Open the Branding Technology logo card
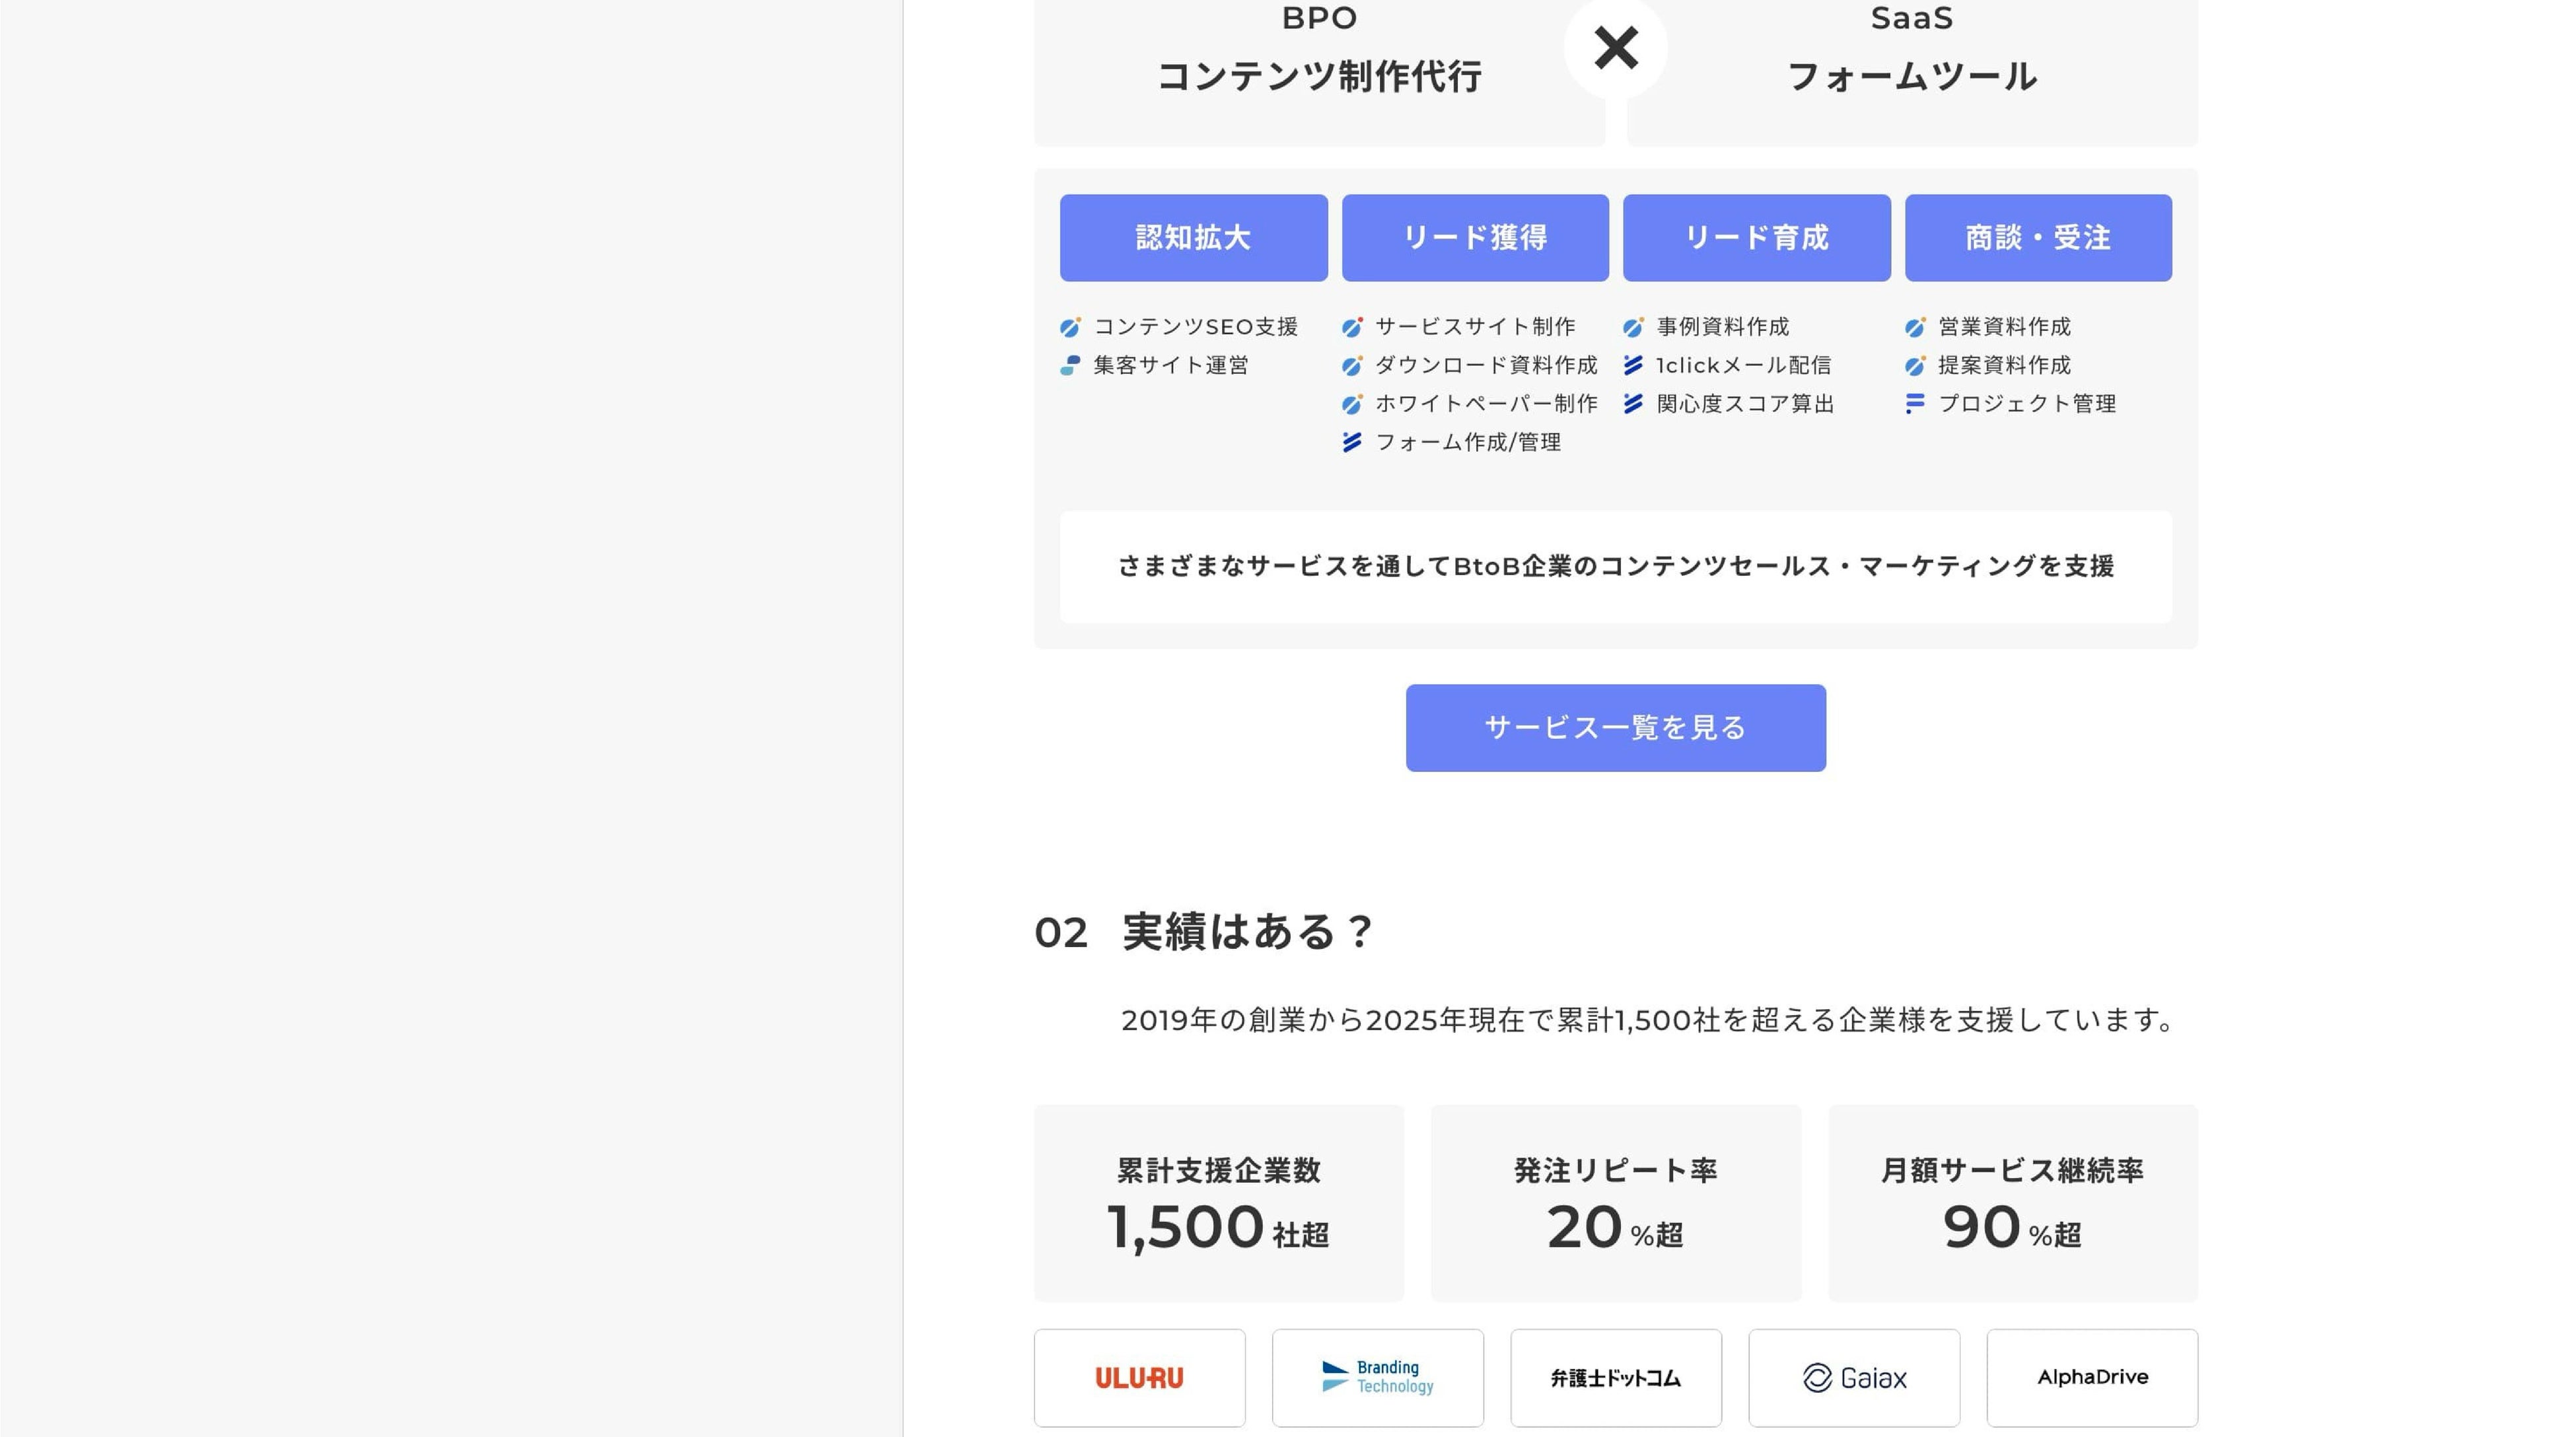This screenshot has width=2576, height=1437. [1377, 1377]
